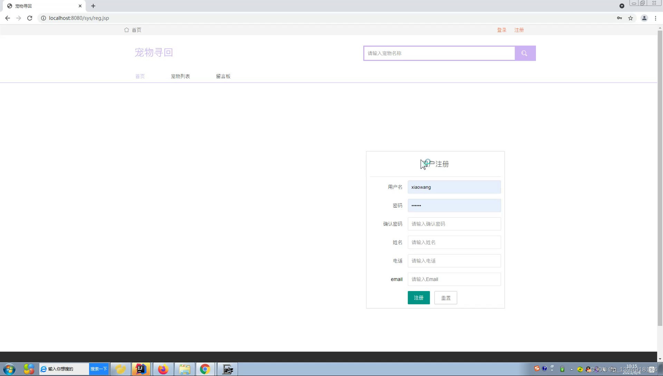This screenshot has height=376, width=663.
Task: Click the browser forward arrow
Action: pos(19,18)
